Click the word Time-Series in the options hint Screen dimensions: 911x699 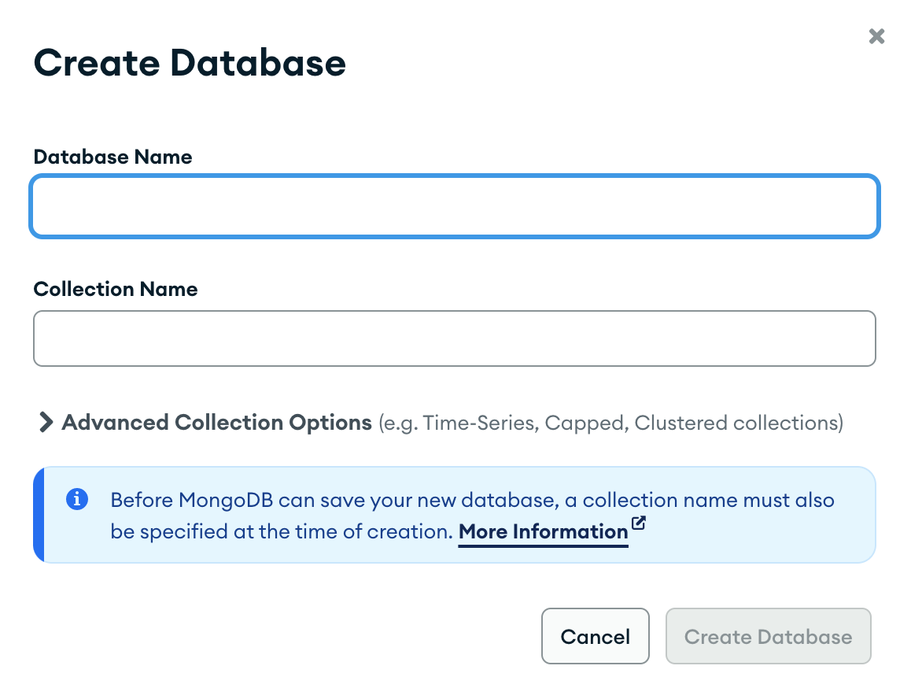pyautogui.click(x=480, y=423)
